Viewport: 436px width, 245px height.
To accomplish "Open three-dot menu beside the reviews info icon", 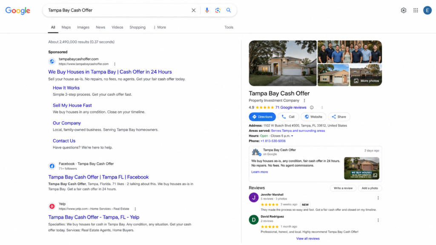I will (322, 108).
